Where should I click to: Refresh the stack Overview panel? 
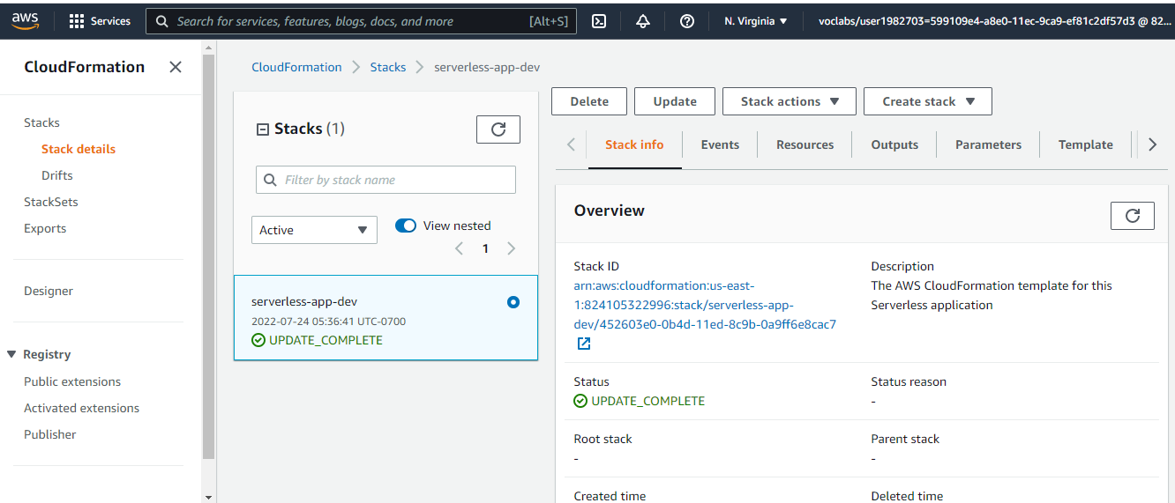(x=1133, y=215)
